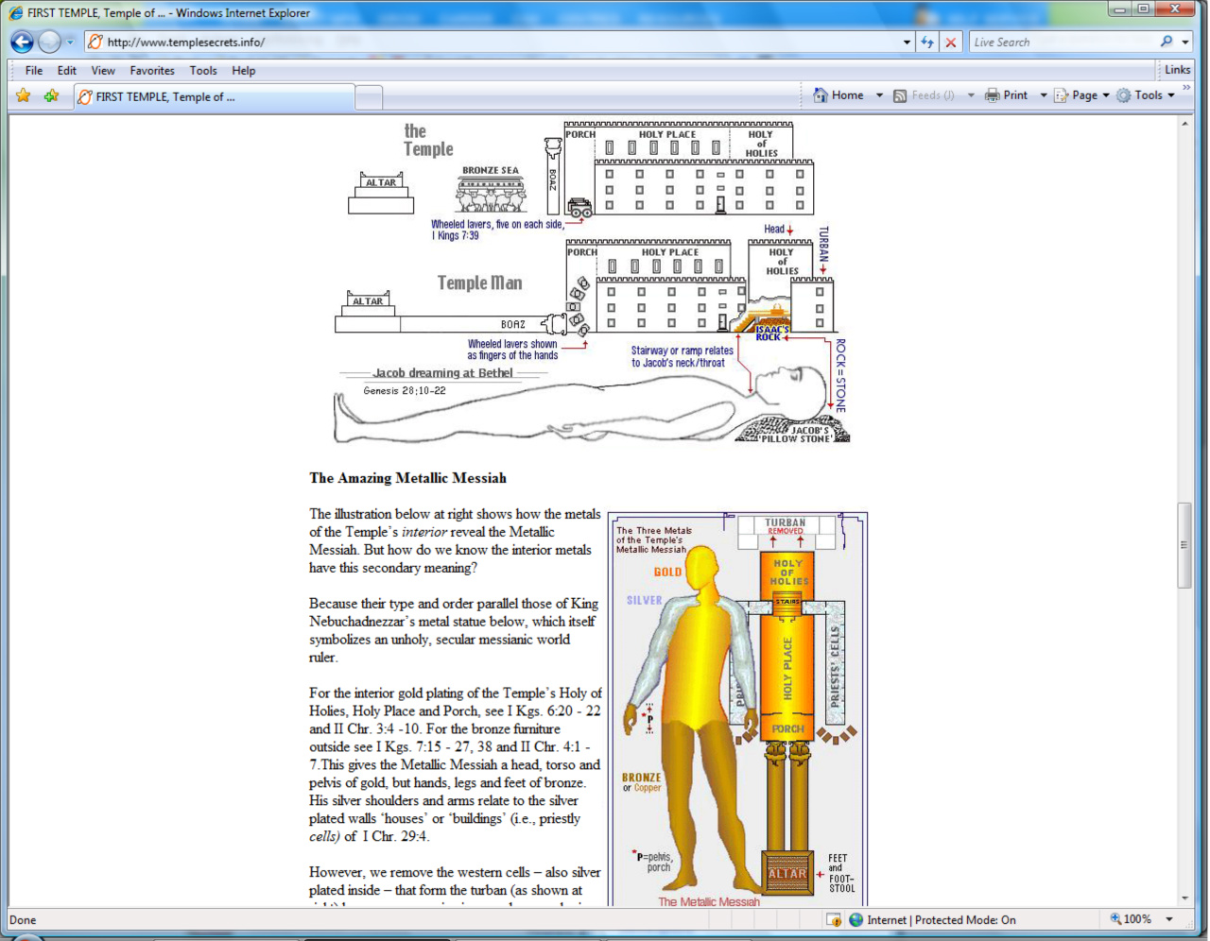The height and width of the screenshot is (941, 1210).
Task: Click the address bar URL field
Action: (x=492, y=42)
